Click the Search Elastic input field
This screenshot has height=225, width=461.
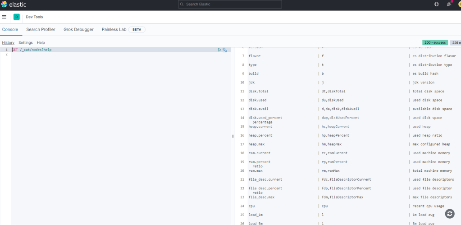[x=230, y=4]
